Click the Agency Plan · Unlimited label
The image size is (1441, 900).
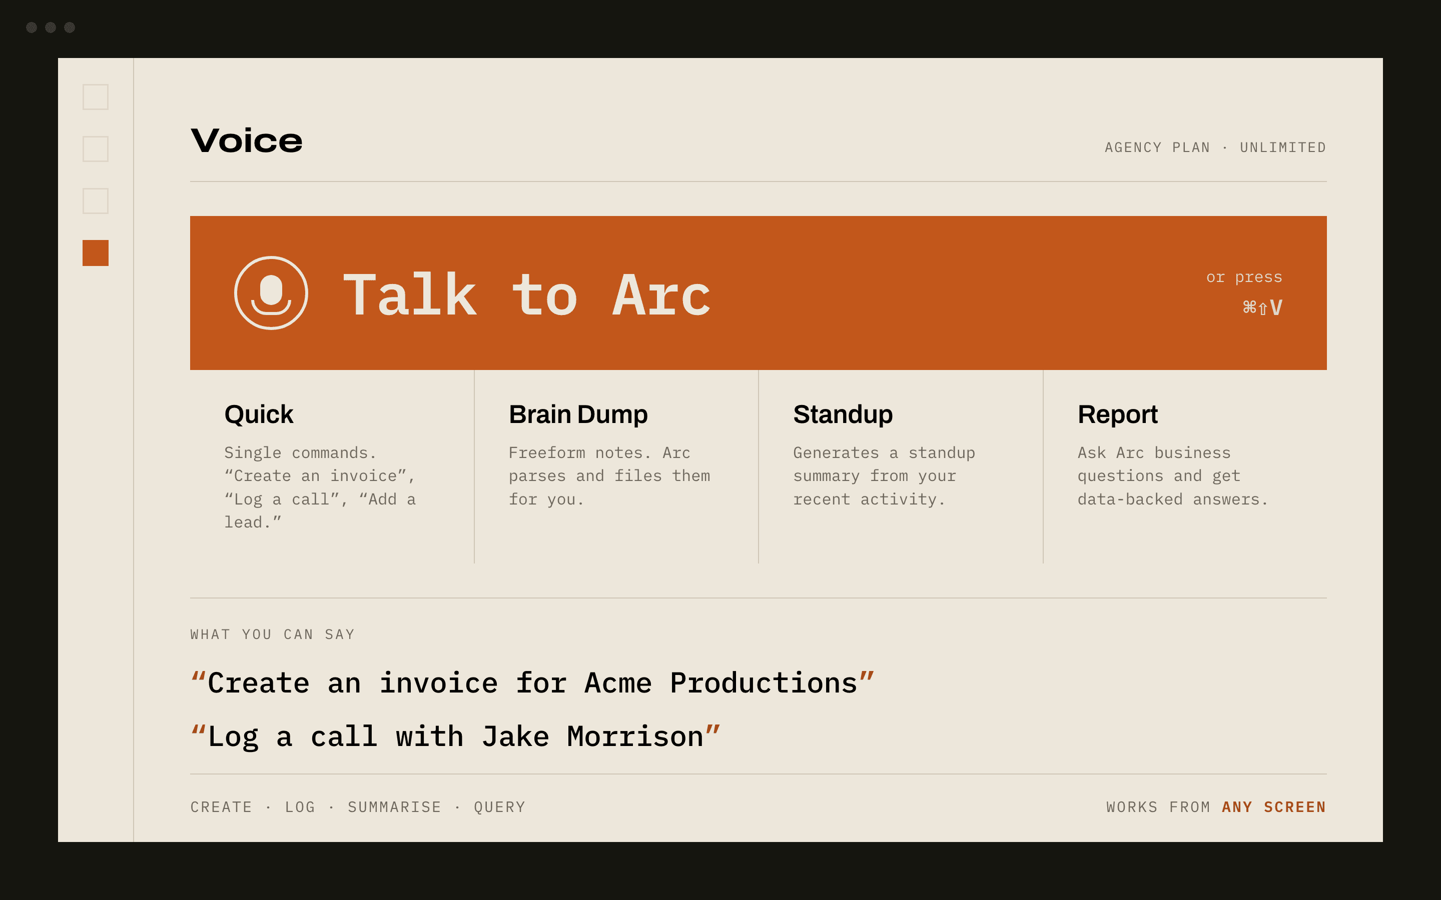pyautogui.click(x=1215, y=147)
